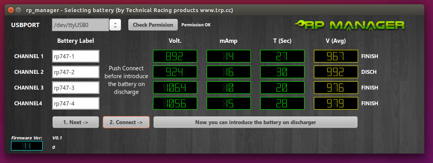Click Channel 1 mAmp display 14

pos(229,56)
